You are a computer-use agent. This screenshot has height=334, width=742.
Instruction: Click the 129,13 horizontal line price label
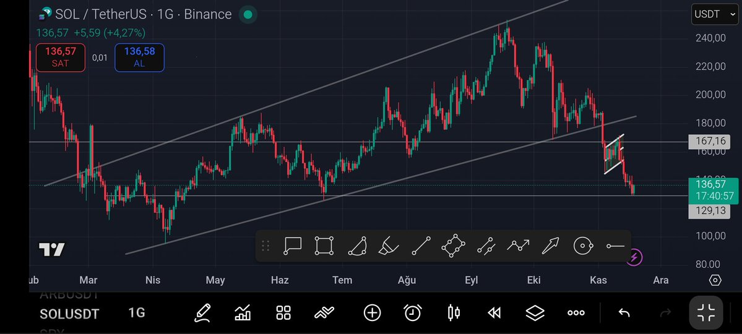click(709, 211)
